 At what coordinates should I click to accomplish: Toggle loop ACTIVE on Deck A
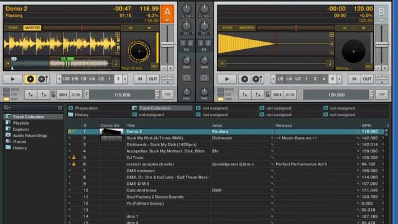tap(167, 77)
